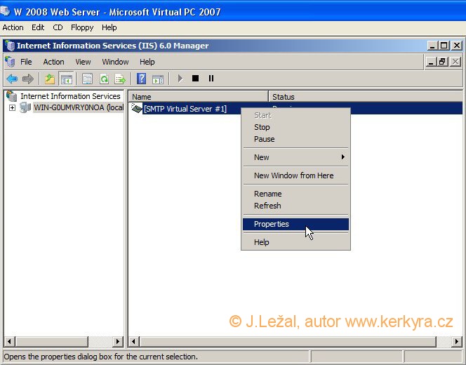Click the Name column header
466x365 pixels.
click(x=198, y=97)
